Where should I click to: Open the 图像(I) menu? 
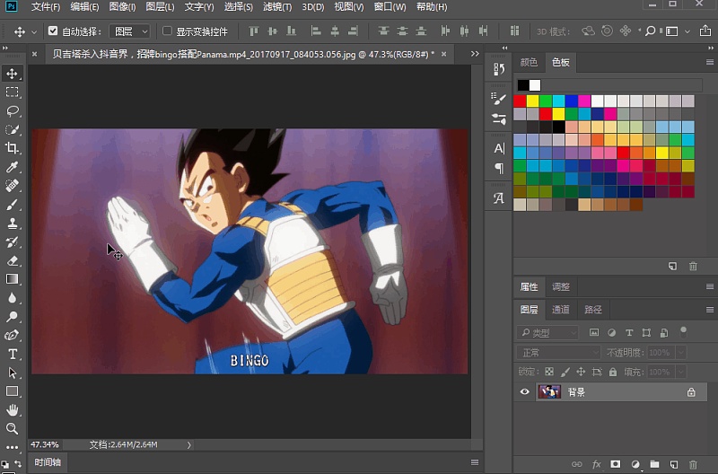[122, 7]
